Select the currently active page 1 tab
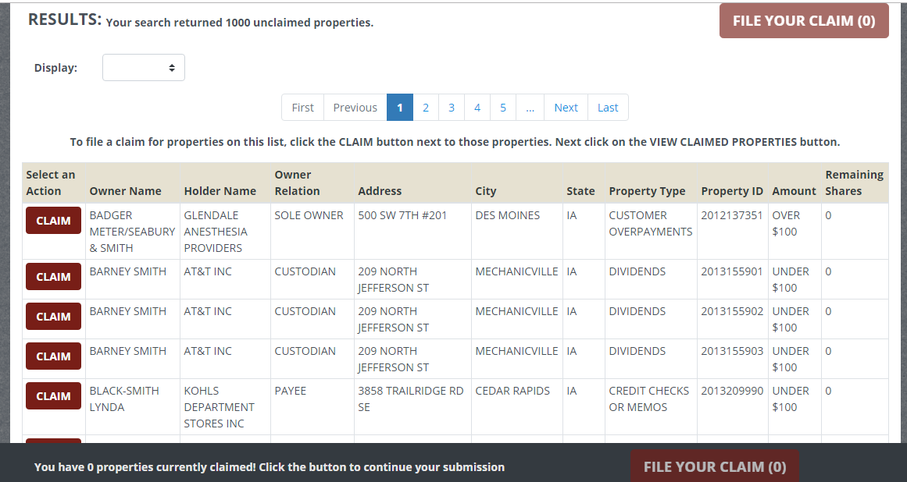The image size is (907, 482). (x=400, y=107)
